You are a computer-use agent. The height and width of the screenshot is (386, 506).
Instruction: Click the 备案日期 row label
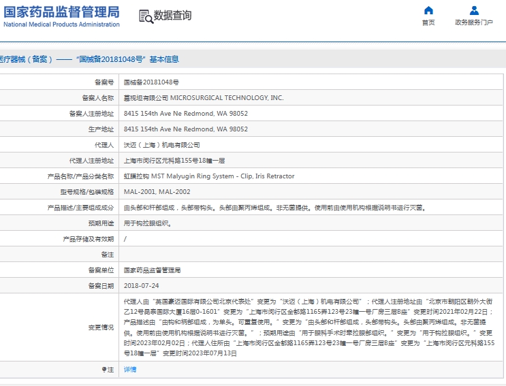pyautogui.click(x=101, y=286)
